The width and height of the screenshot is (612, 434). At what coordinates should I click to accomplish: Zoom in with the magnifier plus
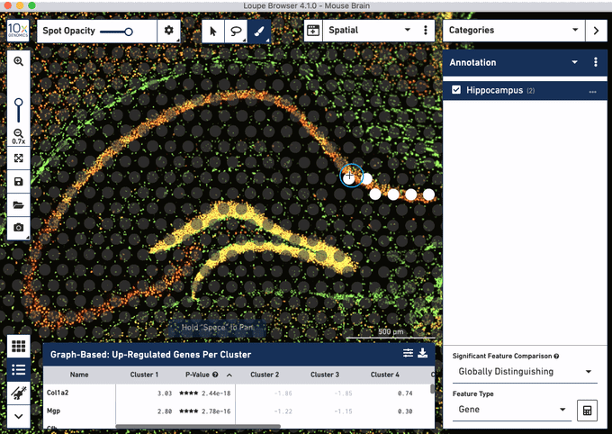[x=18, y=61]
